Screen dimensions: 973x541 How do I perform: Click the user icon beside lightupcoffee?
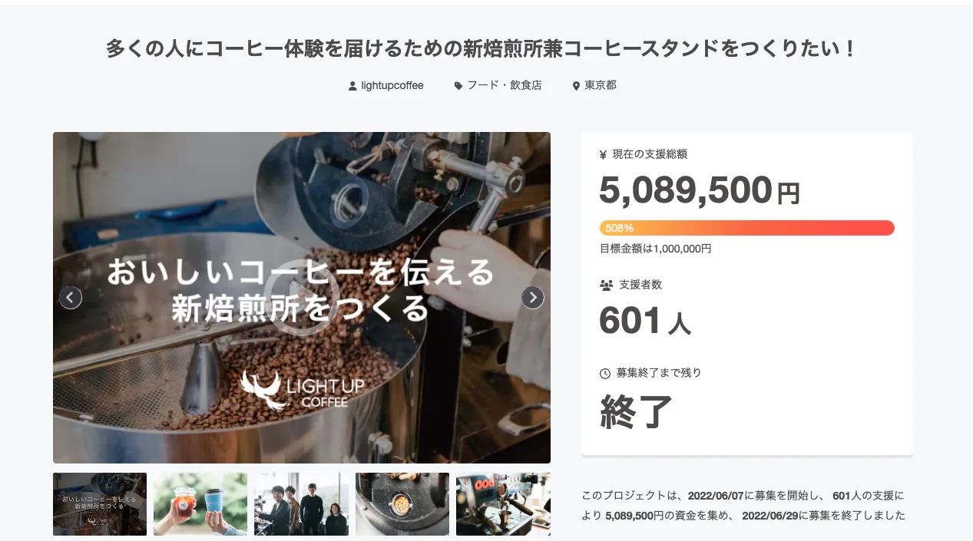[x=352, y=86]
